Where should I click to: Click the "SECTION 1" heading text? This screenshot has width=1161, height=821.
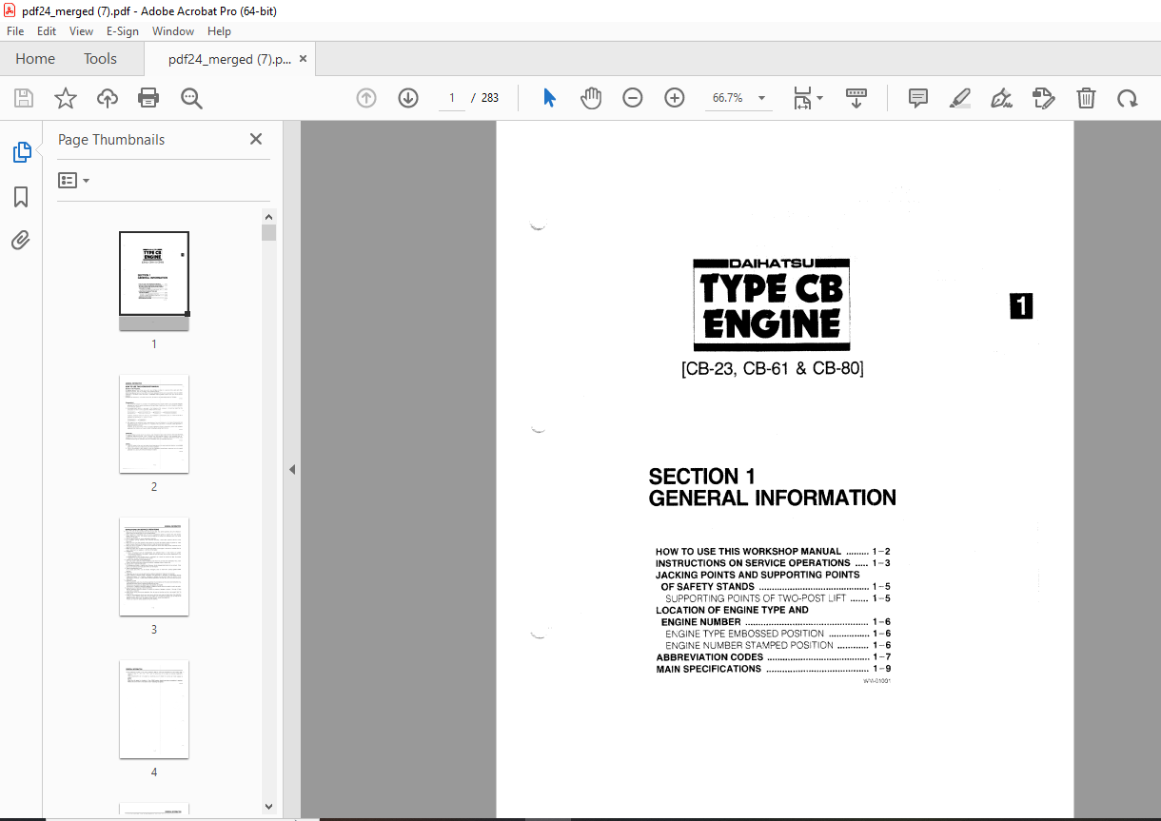click(702, 477)
